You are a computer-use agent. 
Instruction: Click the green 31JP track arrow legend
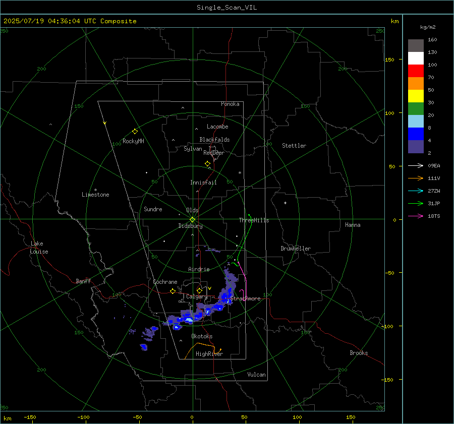[416, 204]
